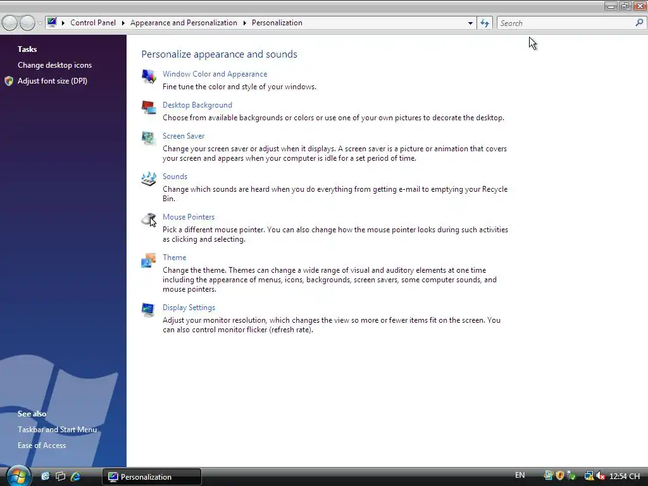Open the Window Color and Appearance link
The image size is (648, 486).
coord(215,74)
